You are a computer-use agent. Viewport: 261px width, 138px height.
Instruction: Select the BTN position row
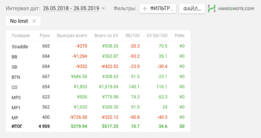pyautogui.click(x=98, y=77)
